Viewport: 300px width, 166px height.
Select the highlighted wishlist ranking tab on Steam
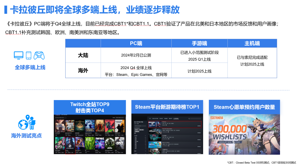click(176, 118)
